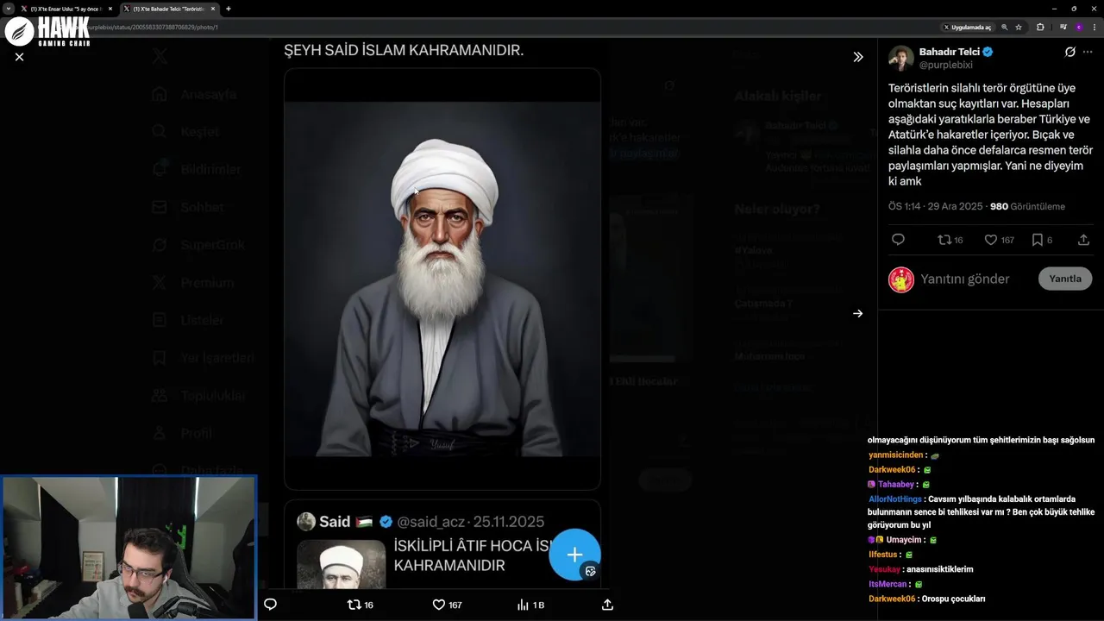Open @purplebixi handle link

(x=945, y=65)
